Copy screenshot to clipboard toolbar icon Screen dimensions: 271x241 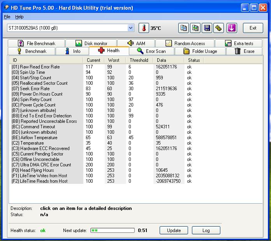click(195, 28)
